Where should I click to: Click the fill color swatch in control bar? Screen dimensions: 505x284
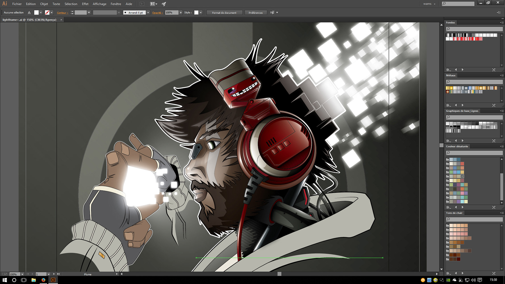point(36,12)
